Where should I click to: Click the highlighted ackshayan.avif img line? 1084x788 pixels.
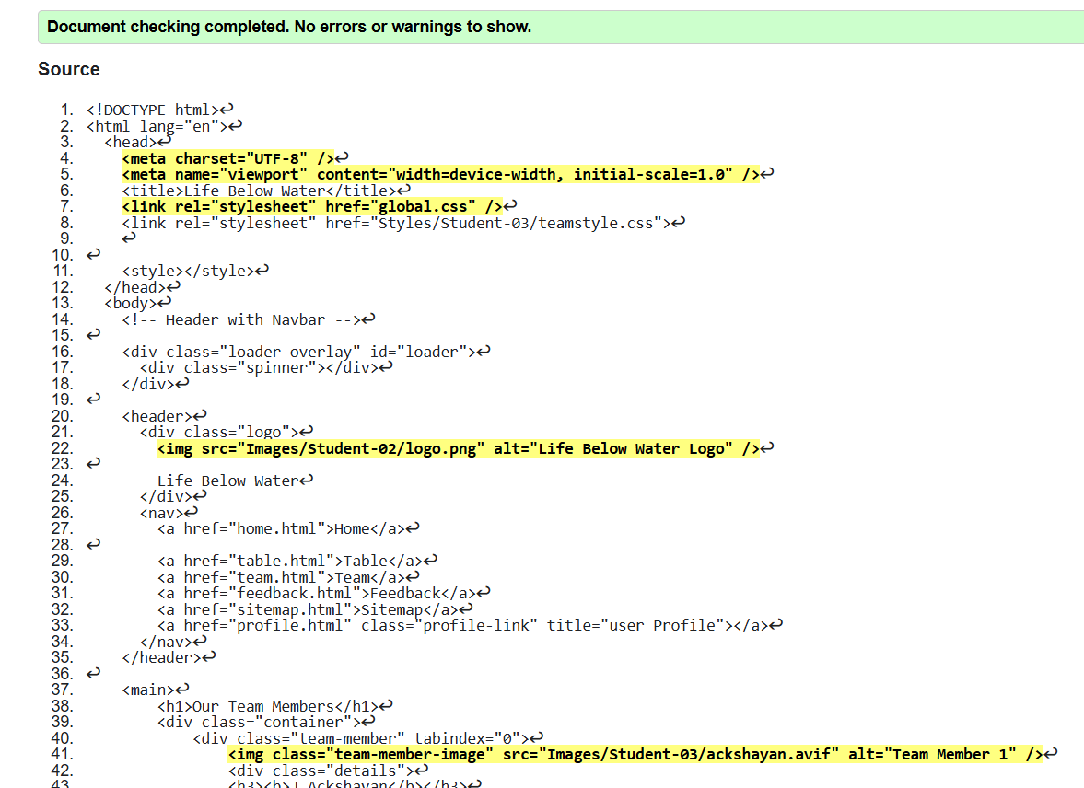click(635, 754)
